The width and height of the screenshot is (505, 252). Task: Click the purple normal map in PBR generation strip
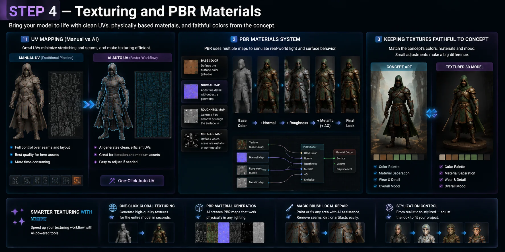click(x=224, y=233)
